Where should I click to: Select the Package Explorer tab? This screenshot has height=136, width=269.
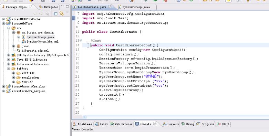pos(16,7)
